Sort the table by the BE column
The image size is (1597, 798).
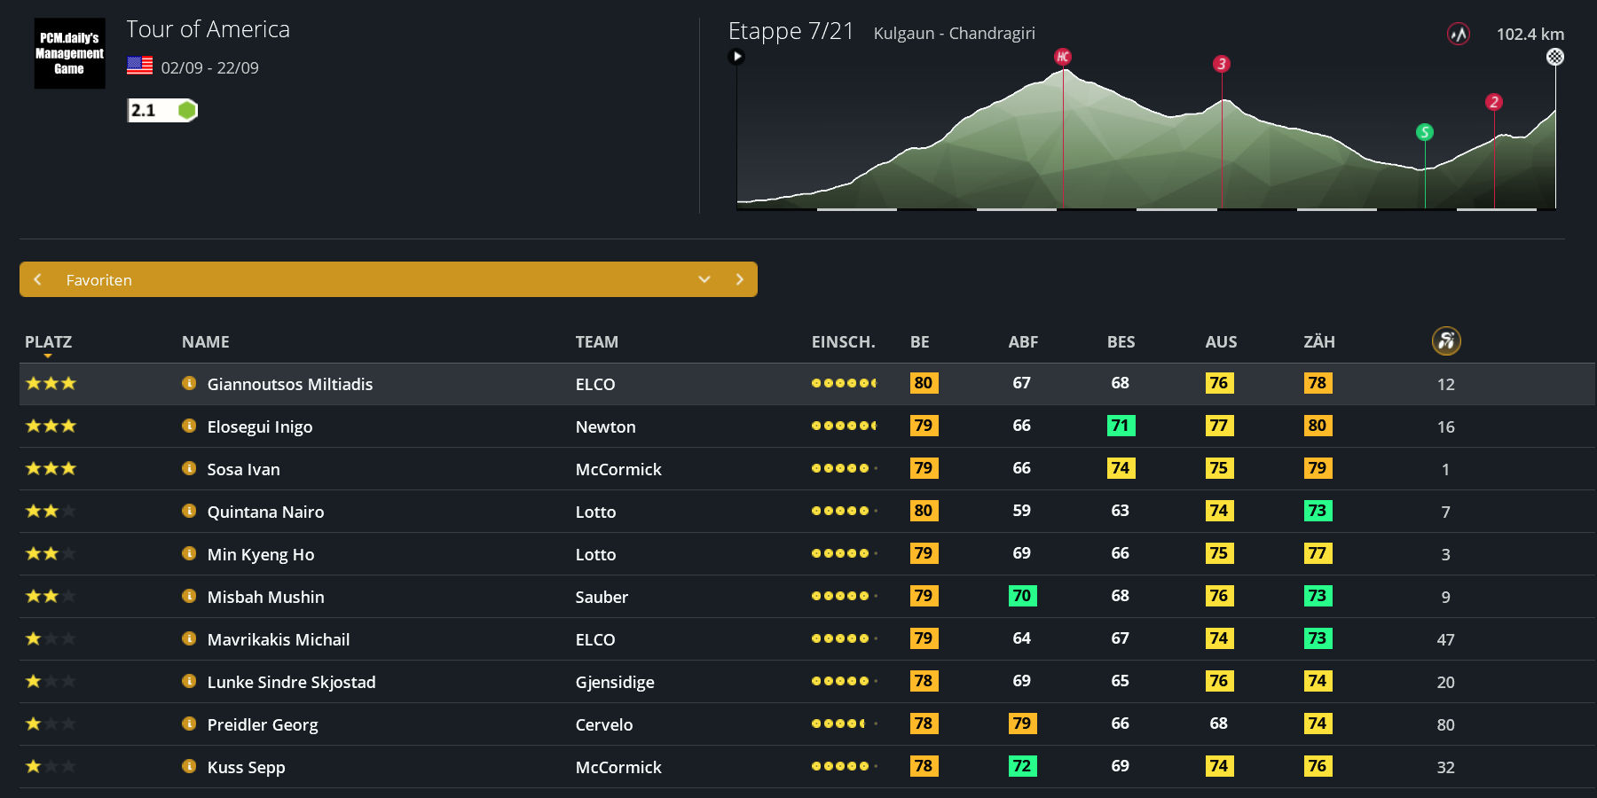point(920,342)
